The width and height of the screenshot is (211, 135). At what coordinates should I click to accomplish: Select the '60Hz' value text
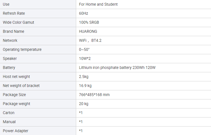83,13
